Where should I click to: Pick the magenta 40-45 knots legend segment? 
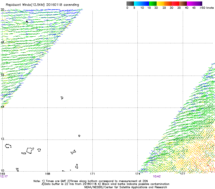coord(191,3)
